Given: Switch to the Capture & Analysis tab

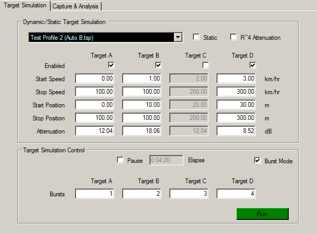Looking at the screenshot, I should (x=76, y=6).
